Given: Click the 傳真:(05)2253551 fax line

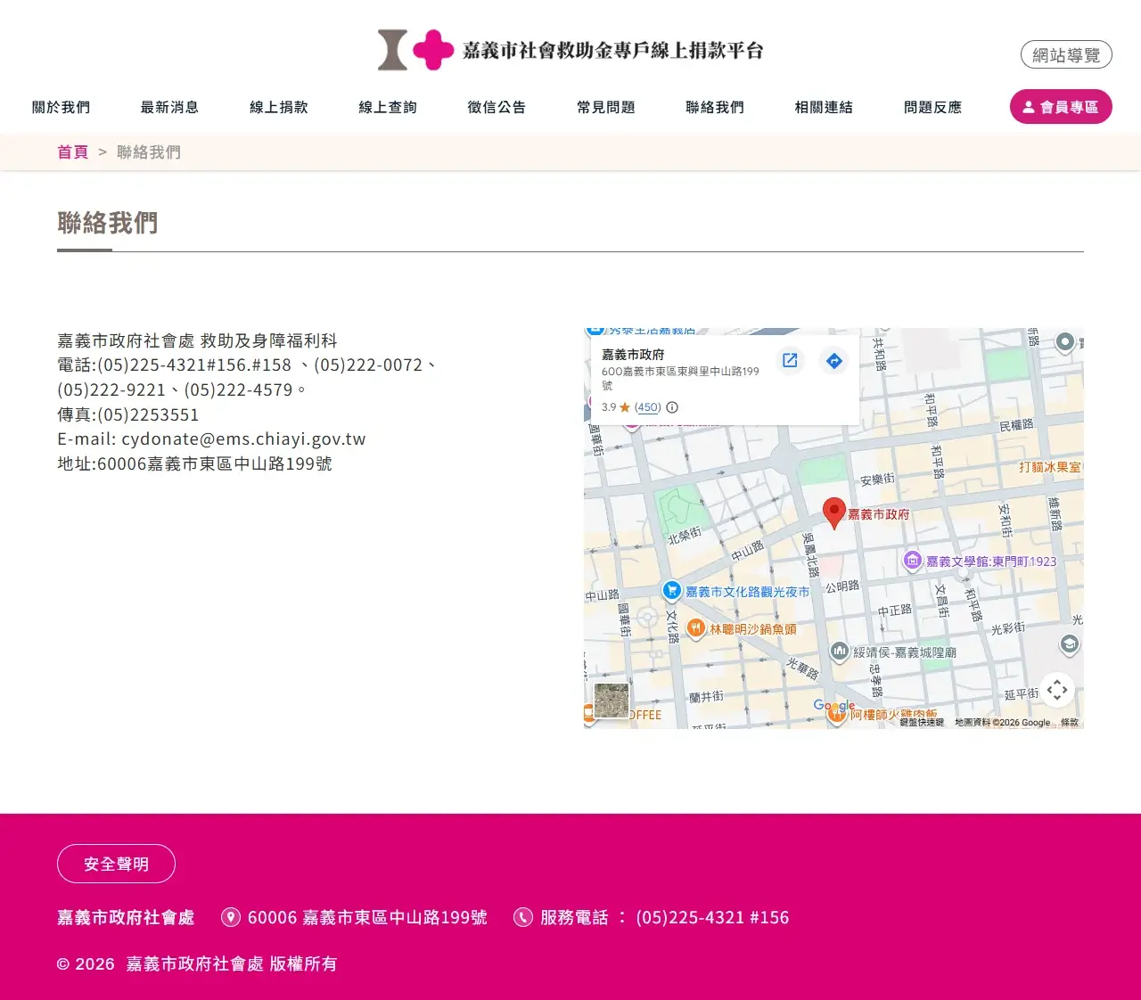Looking at the screenshot, I should [128, 414].
